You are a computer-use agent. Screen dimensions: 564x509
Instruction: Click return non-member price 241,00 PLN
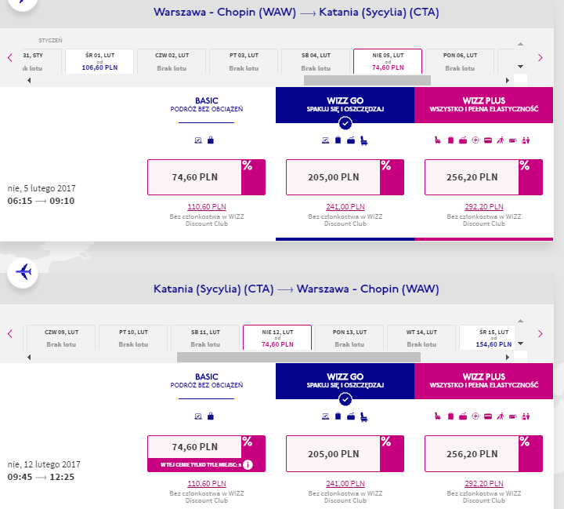pyautogui.click(x=345, y=483)
